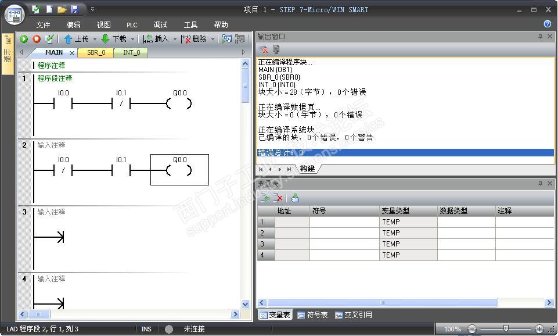Viewport: 558px width, 336px height.
Task: Select the 符号表 bottom tab
Action: [x=312, y=315]
